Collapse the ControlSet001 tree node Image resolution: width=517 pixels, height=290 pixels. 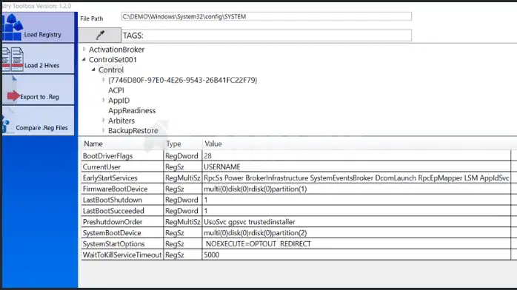(84, 60)
